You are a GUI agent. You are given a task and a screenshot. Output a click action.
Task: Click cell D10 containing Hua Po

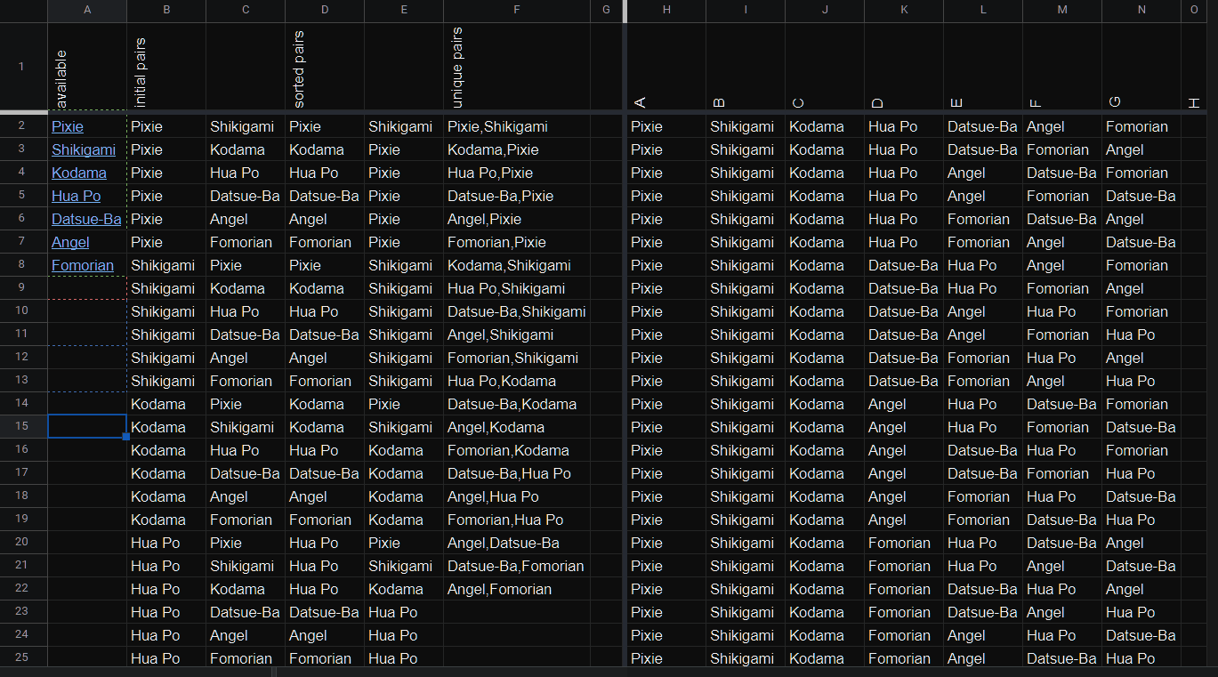click(x=325, y=311)
